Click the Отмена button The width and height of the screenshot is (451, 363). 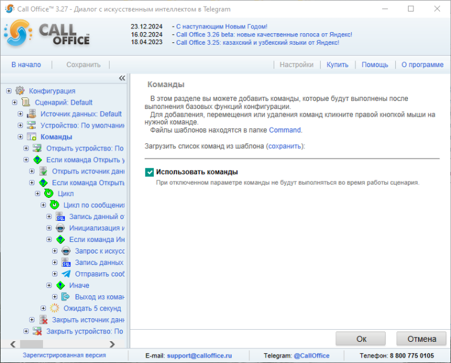[422, 339]
